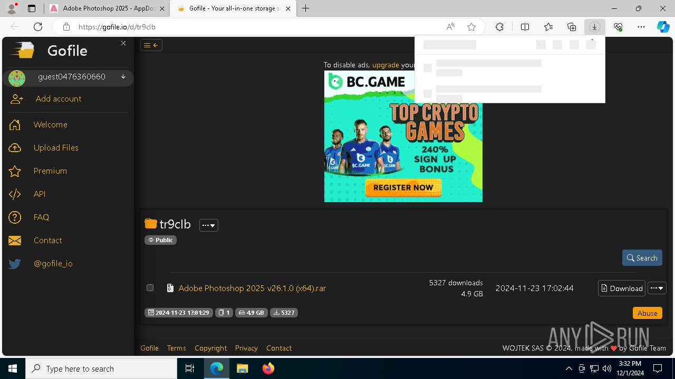
Task: Check the Adobe Photoshop rar file checkbox
Action: click(150, 288)
